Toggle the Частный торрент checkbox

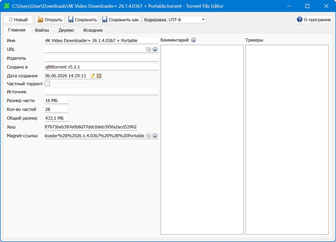click(x=47, y=83)
